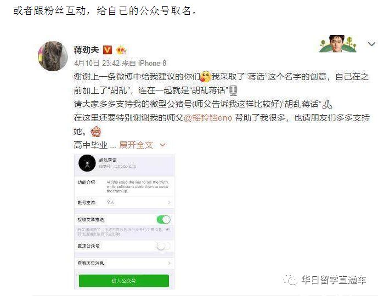Click the 蒋劲夫 username link
The height and width of the screenshot is (296, 378).
[x=86, y=50]
